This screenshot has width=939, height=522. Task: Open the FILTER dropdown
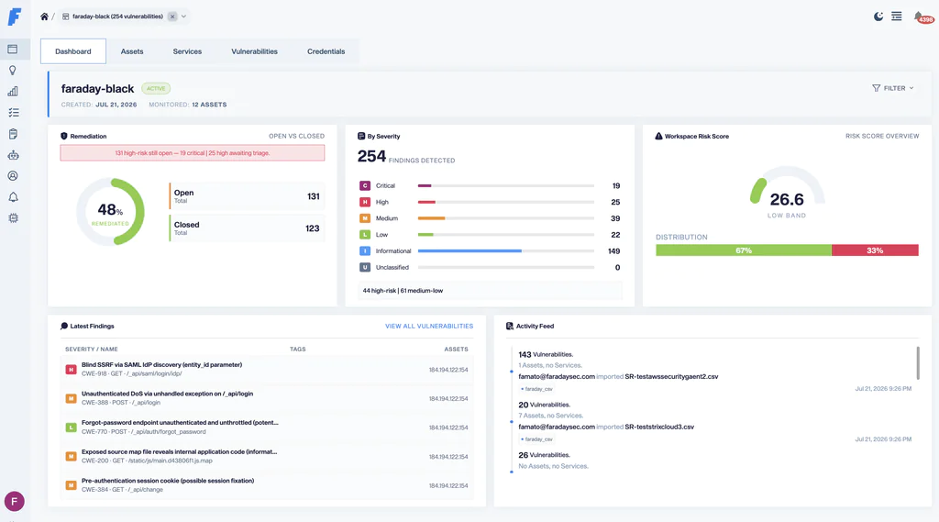click(893, 88)
